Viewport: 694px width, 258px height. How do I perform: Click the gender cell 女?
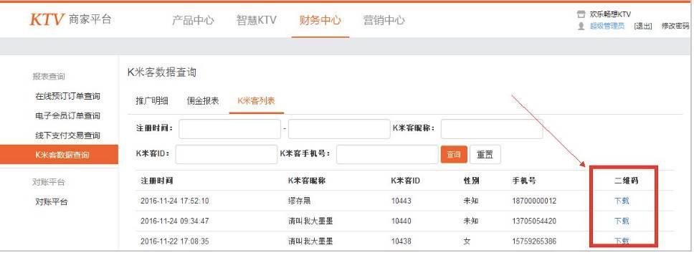(x=467, y=242)
